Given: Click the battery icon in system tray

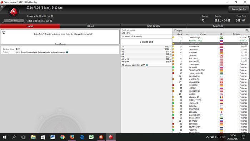Looking at the screenshot, I should (212, 137).
